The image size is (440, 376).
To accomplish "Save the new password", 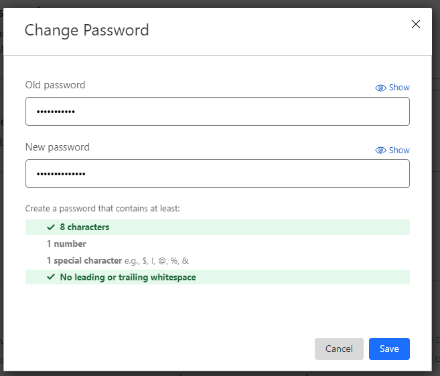I will pos(389,349).
